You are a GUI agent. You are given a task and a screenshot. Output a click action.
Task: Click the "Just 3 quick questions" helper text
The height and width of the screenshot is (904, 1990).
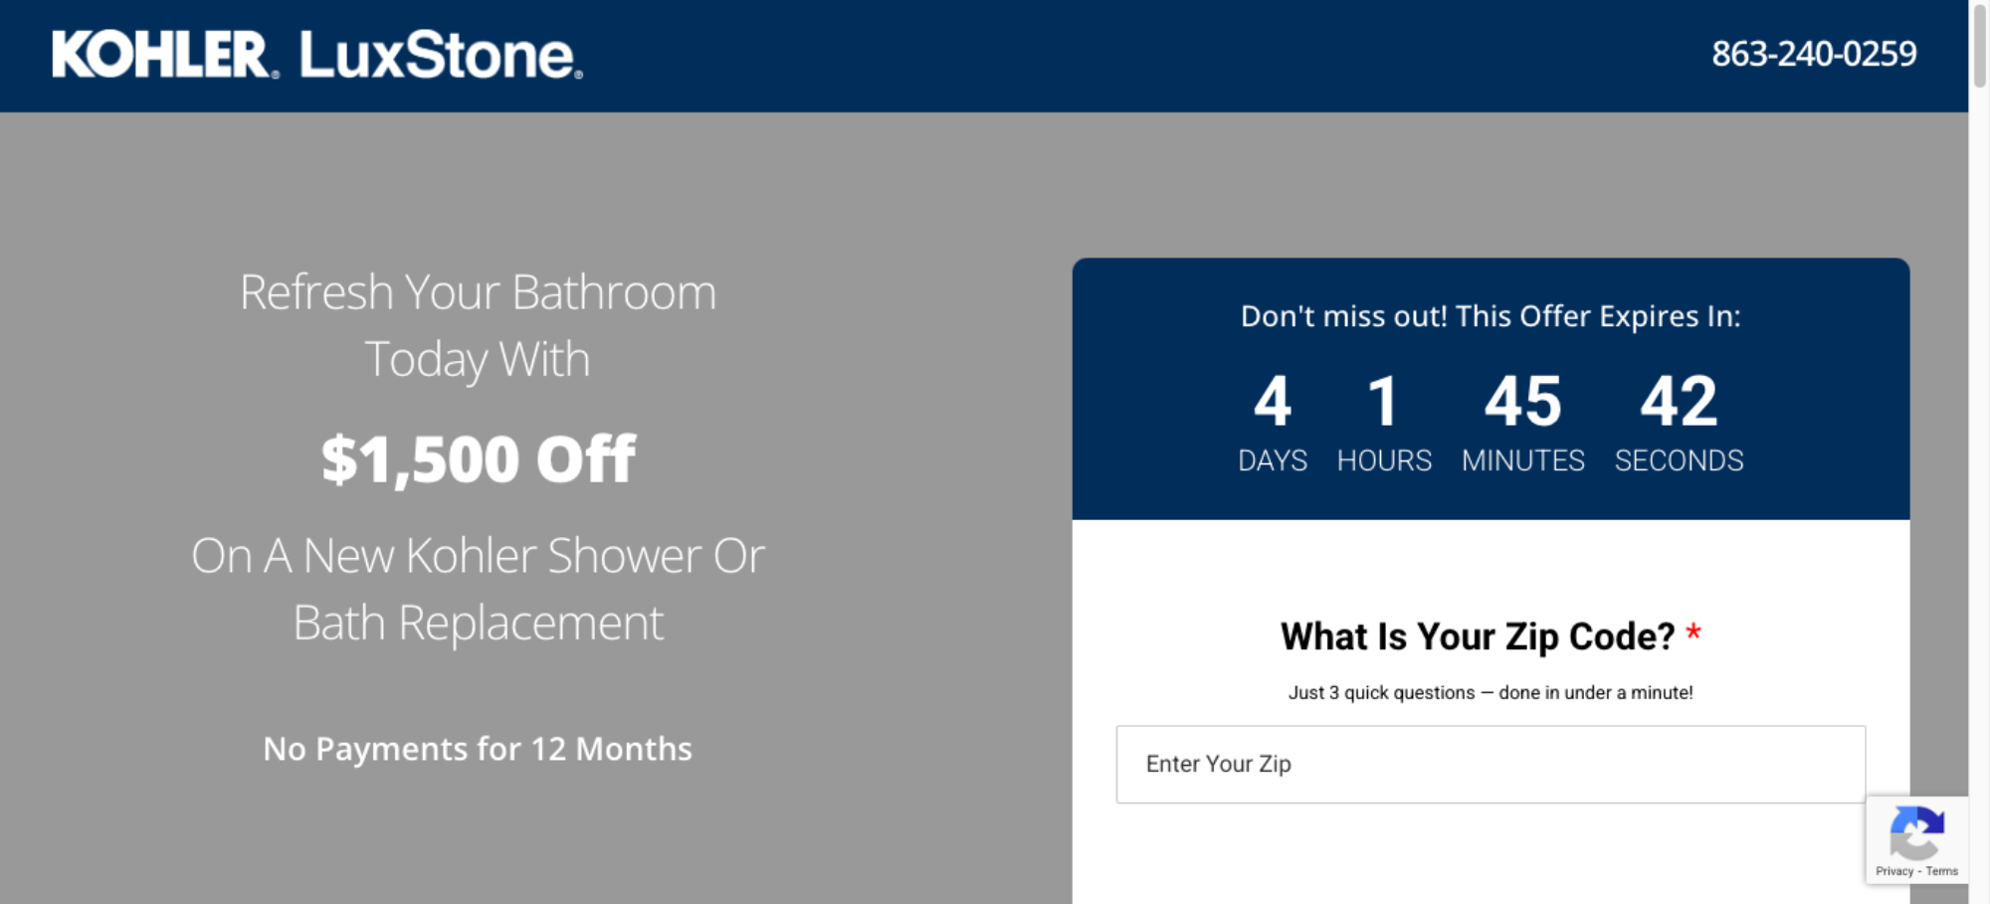pyautogui.click(x=1490, y=693)
